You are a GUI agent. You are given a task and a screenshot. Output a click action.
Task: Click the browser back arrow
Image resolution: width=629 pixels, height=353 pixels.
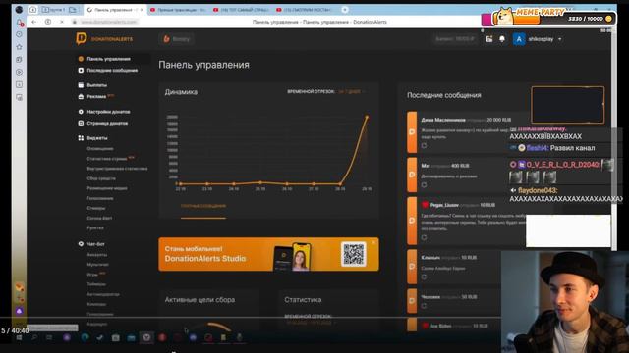coord(34,22)
